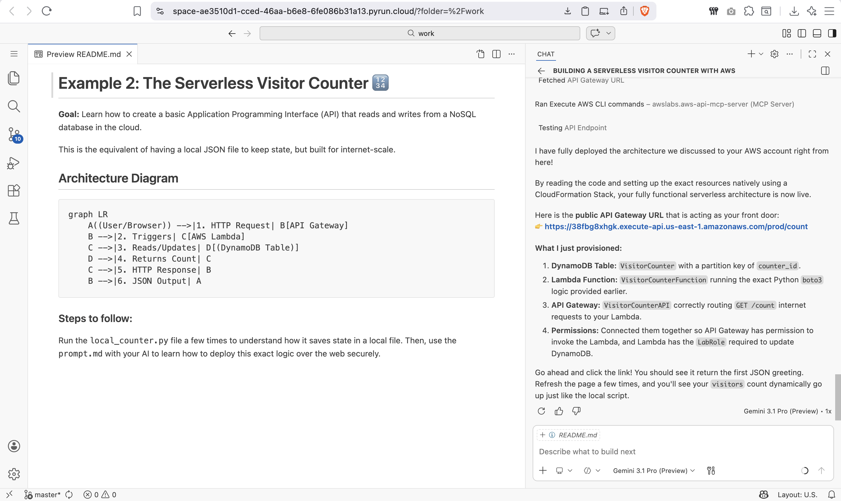Open the Search view in the activity bar
Viewport: 841px width, 501px height.
(x=14, y=106)
